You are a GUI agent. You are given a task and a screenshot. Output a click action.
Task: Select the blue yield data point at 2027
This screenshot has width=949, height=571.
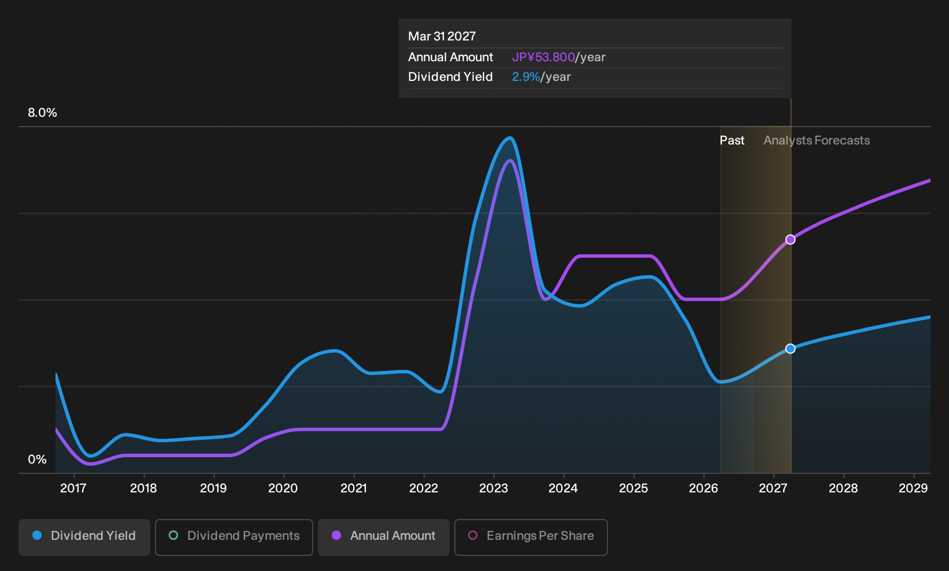[790, 348]
